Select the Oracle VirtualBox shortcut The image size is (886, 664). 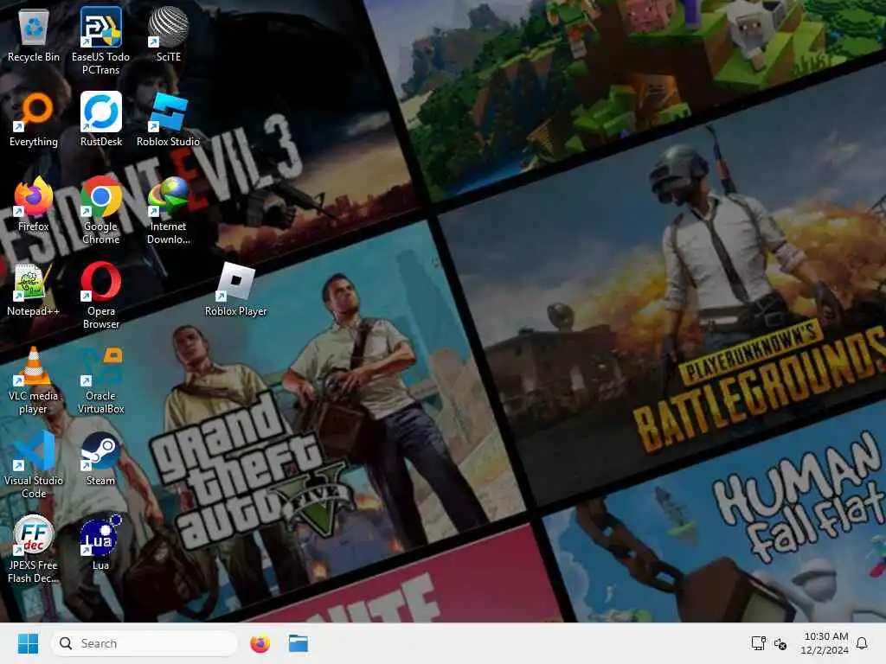pos(100,380)
